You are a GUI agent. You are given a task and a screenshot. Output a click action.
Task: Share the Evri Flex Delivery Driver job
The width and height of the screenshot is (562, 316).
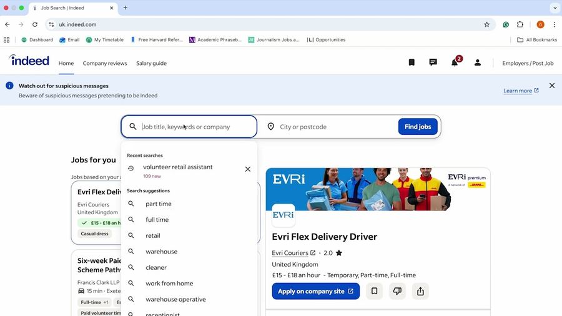tap(420, 291)
